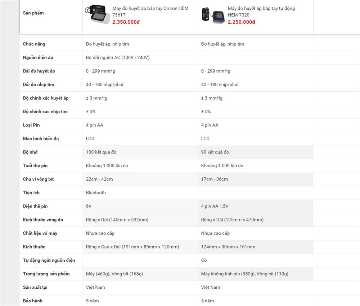The height and width of the screenshot is (306, 360).
Task: Click the HEM-7320 blood pressure monitor image
Action: [x=213, y=15]
